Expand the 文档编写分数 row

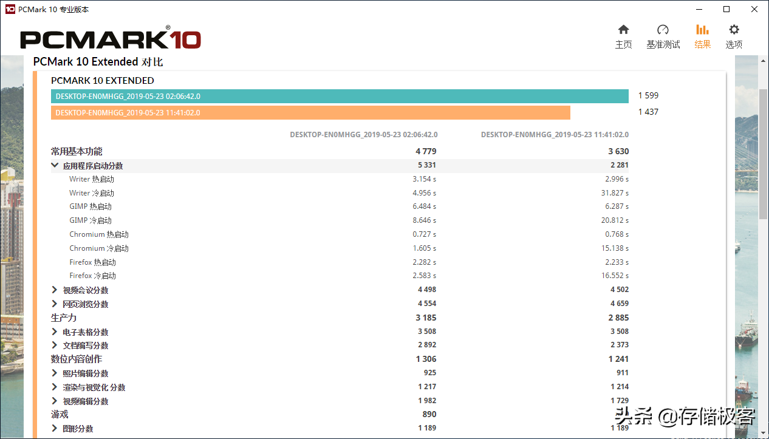[x=55, y=345]
